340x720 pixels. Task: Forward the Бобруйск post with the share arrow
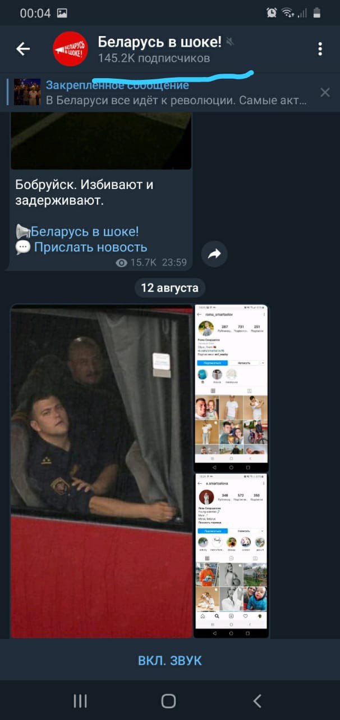(214, 254)
